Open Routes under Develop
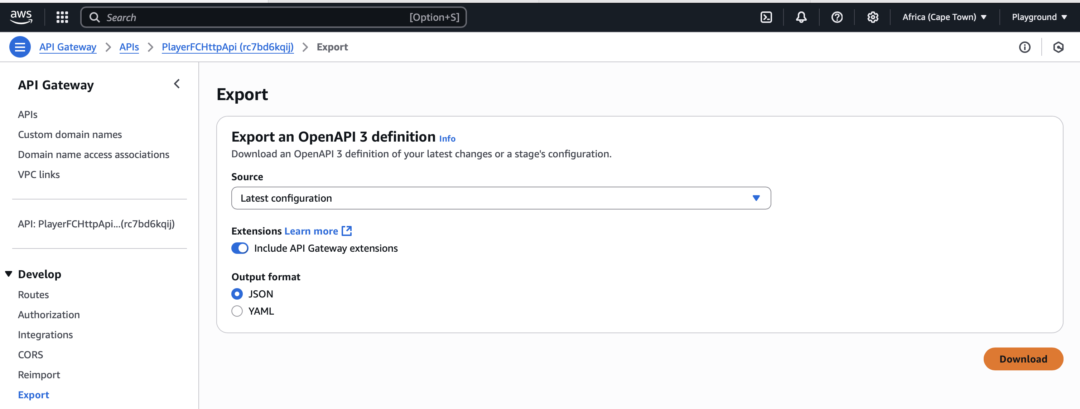Viewport: 1080px width, 409px height. tap(34, 295)
